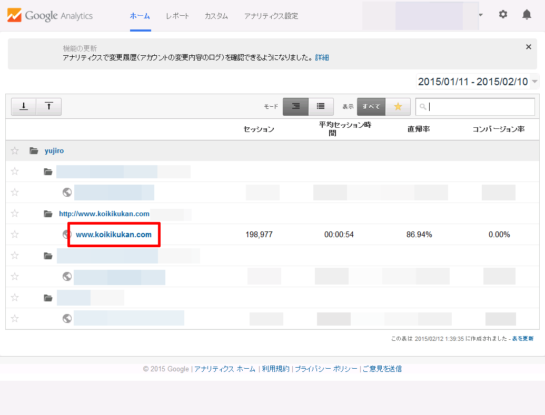Click the ご意見を送信 footer link

point(382,369)
